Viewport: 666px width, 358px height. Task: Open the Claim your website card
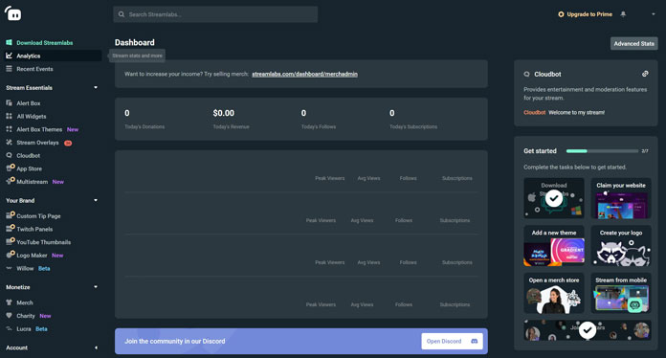[x=621, y=198]
